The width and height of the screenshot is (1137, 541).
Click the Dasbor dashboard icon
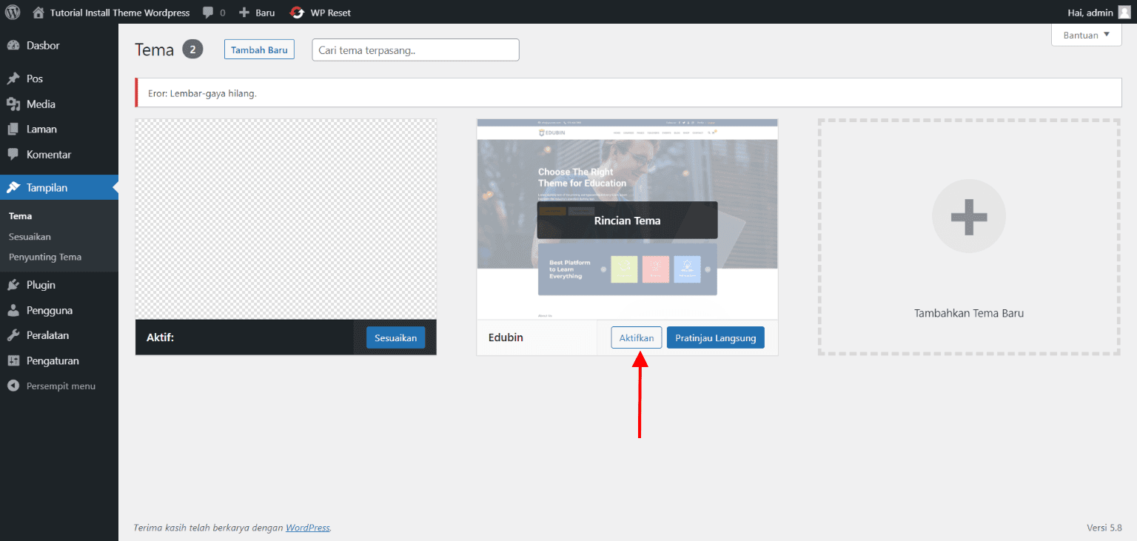tap(13, 46)
